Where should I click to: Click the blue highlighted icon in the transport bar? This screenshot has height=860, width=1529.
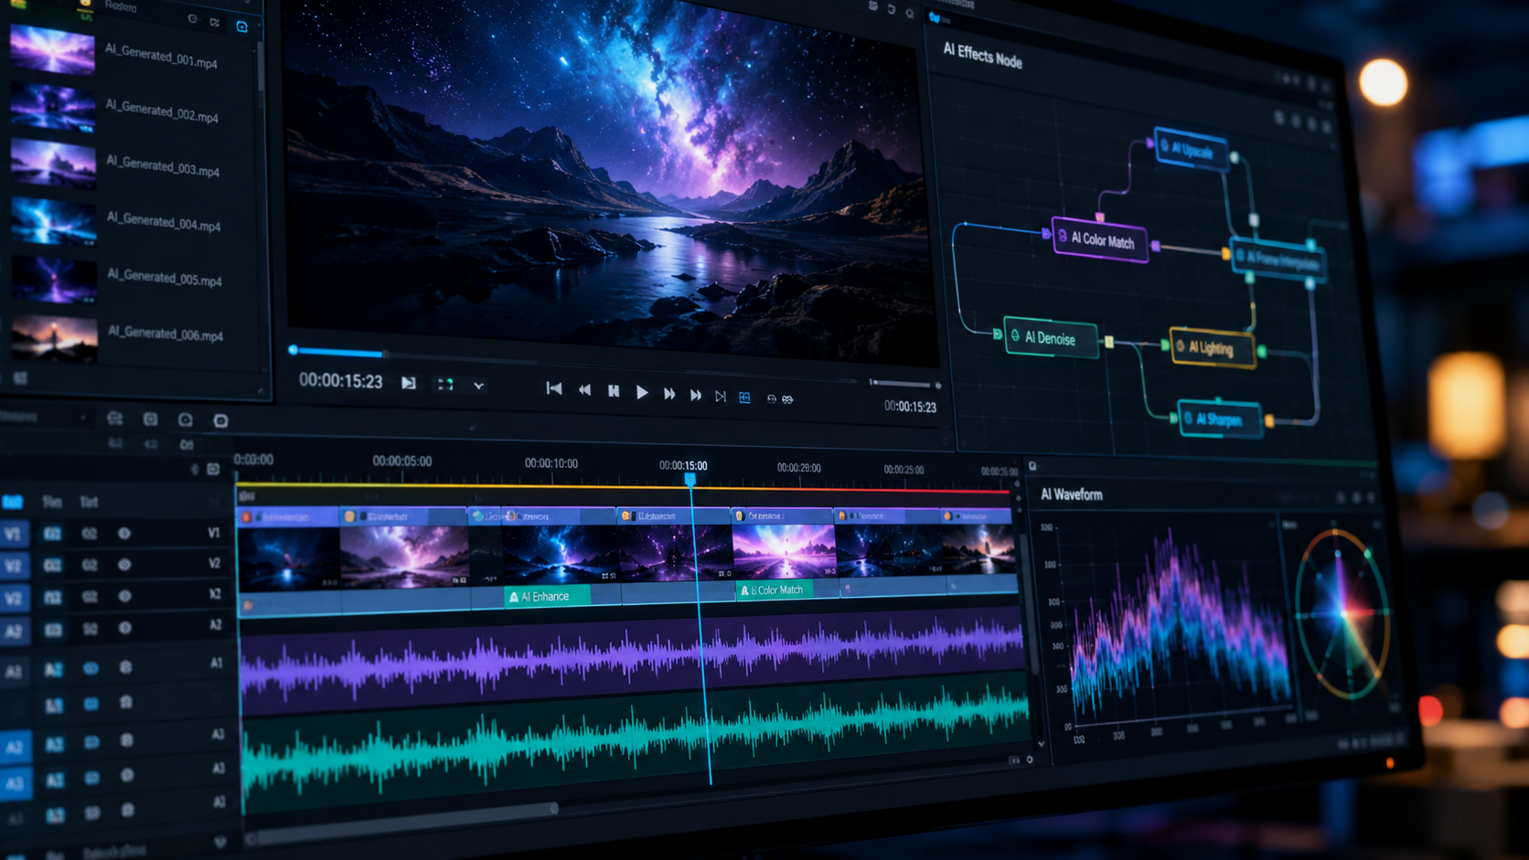tap(745, 398)
